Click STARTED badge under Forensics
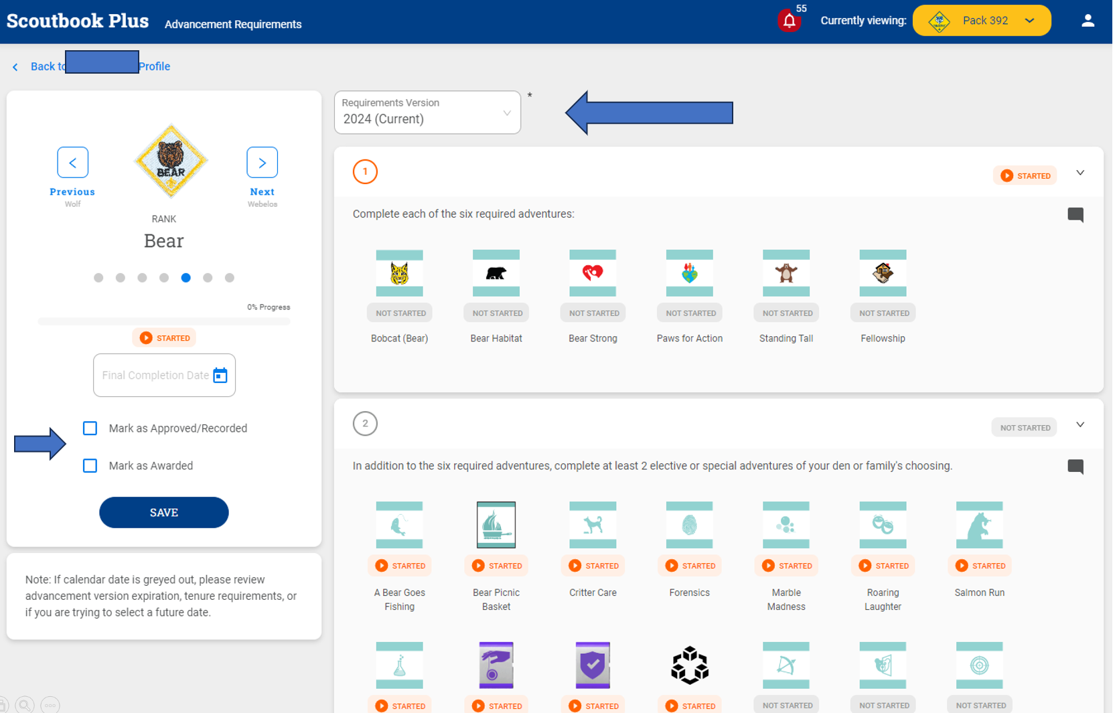 (691, 566)
